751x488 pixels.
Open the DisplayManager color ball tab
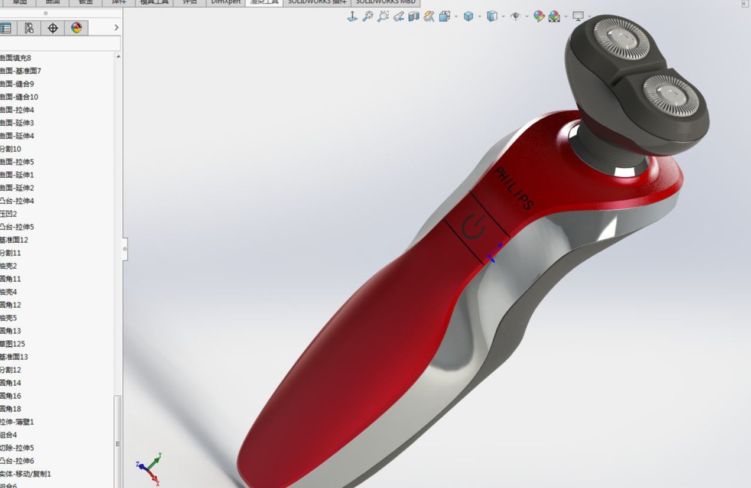[x=76, y=28]
